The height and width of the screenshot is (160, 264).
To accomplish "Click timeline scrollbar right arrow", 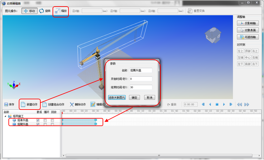I will 259,156.
